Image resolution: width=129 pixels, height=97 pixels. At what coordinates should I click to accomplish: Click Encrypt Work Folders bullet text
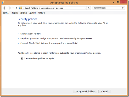point(31,34)
